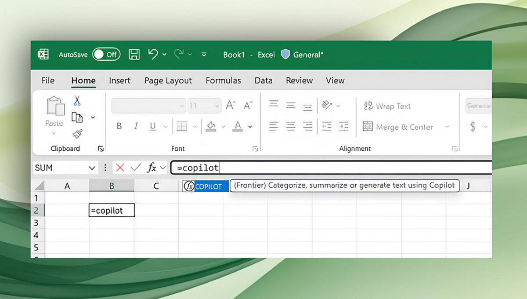Click the Excel logo icon in title bar
This screenshot has height=299, width=527.
coord(43,55)
